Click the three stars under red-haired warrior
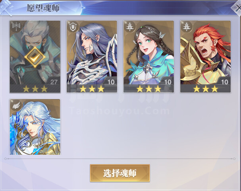The height and width of the screenshot is (191, 241). 206,89
